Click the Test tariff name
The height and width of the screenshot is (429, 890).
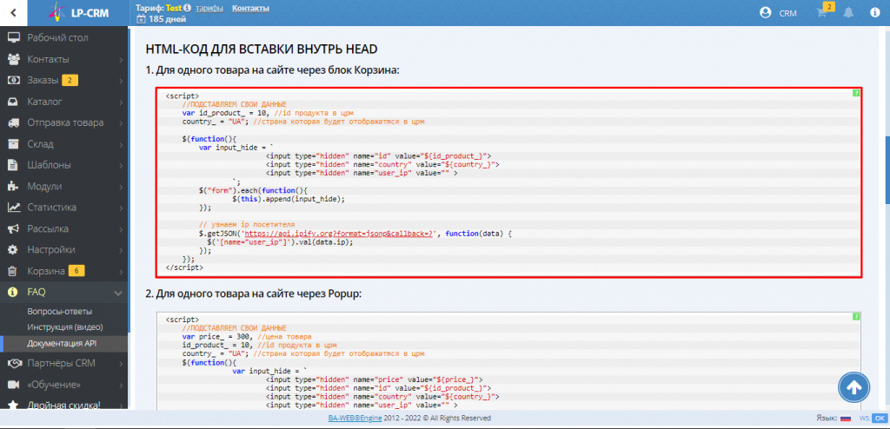[x=174, y=8]
